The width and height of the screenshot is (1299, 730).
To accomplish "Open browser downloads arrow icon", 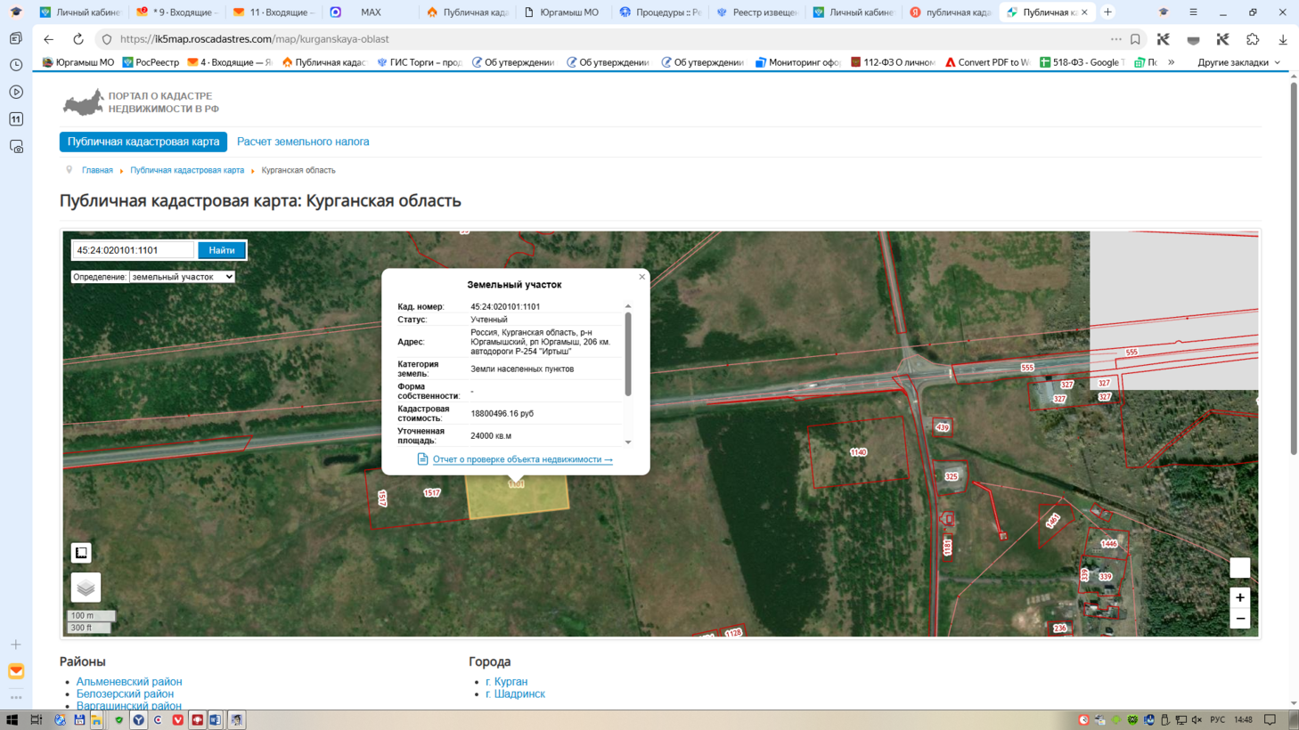I will coord(1283,39).
